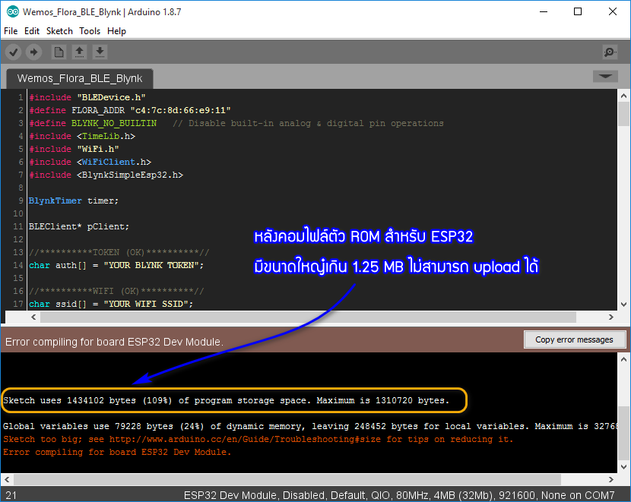Click the editor vertical scrollbar up arrow
Viewport: 631px width, 502px height.
[x=623, y=96]
